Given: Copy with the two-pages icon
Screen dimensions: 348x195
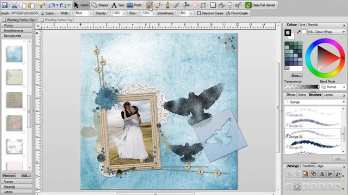Looking at the screenshot, I should pos(23,5).
